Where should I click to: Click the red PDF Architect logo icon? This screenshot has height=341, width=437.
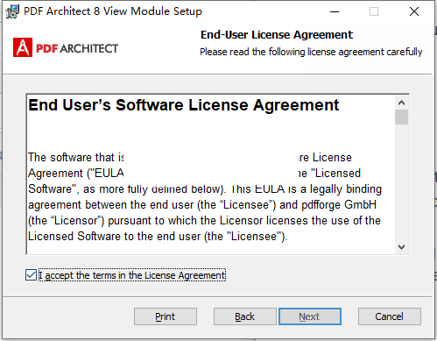tap(23, 47)
